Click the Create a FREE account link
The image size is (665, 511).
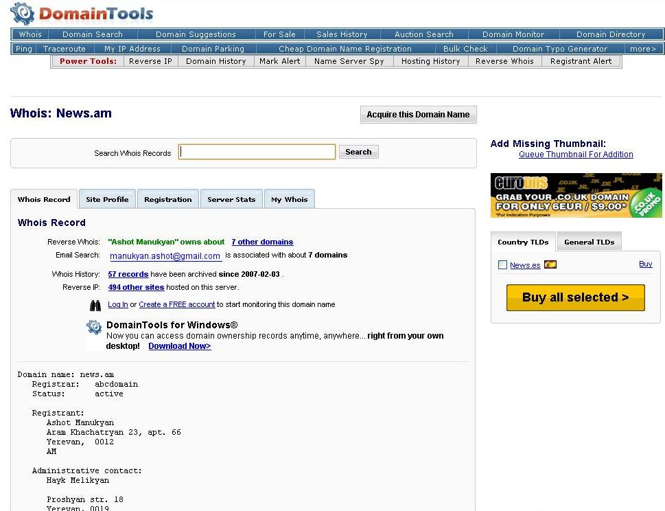click(x=177, y=305)
